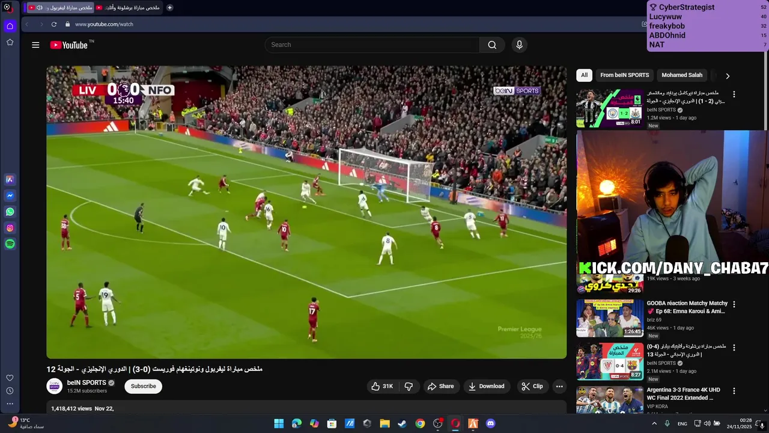Open sidebar three-dot setup menu
This screenshot has width=769, height=433.
click(x=10, y=404)
